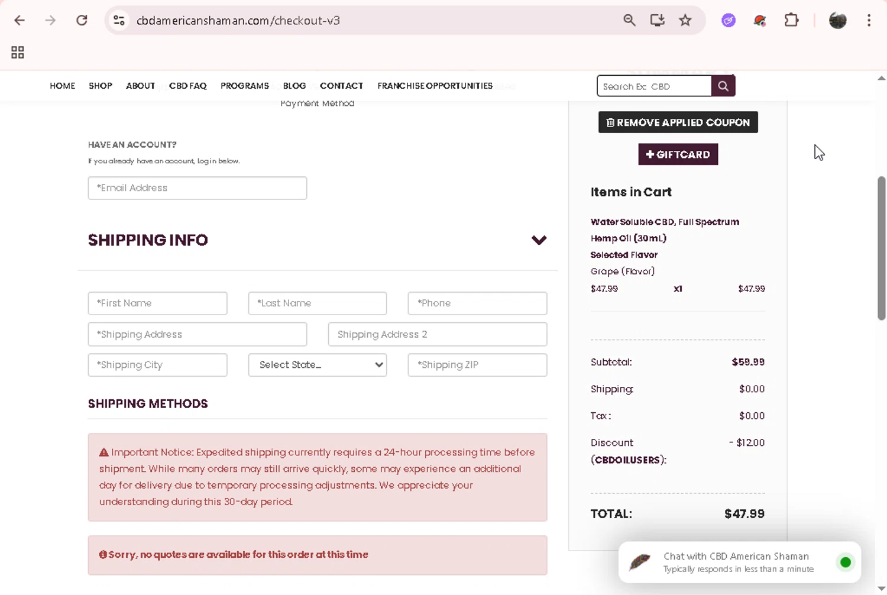Viewport: 887px width, 595px height.
Task: Click the browser forward arrow
Action: click(x=50, y=20)
